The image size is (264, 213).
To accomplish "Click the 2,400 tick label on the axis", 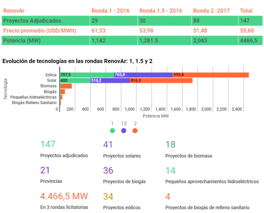I will (x=237, y=109).
